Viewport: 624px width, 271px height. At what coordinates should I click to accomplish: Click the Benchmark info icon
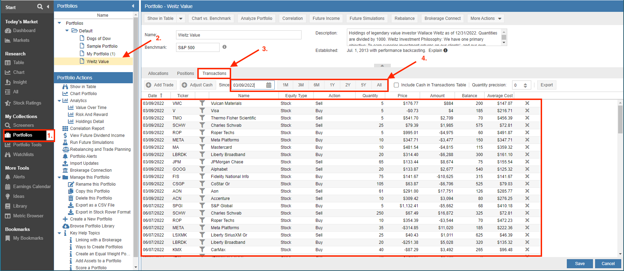[225, 47]
